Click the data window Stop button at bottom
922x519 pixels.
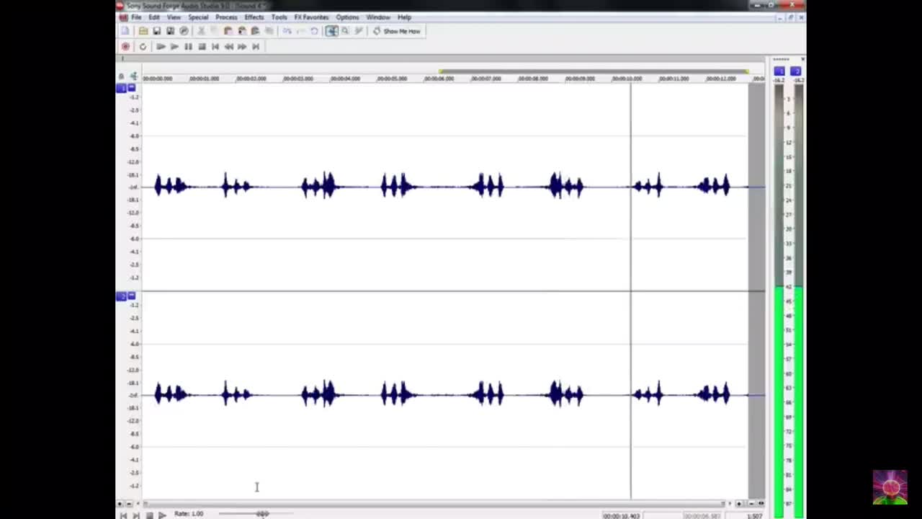point(149,515)
